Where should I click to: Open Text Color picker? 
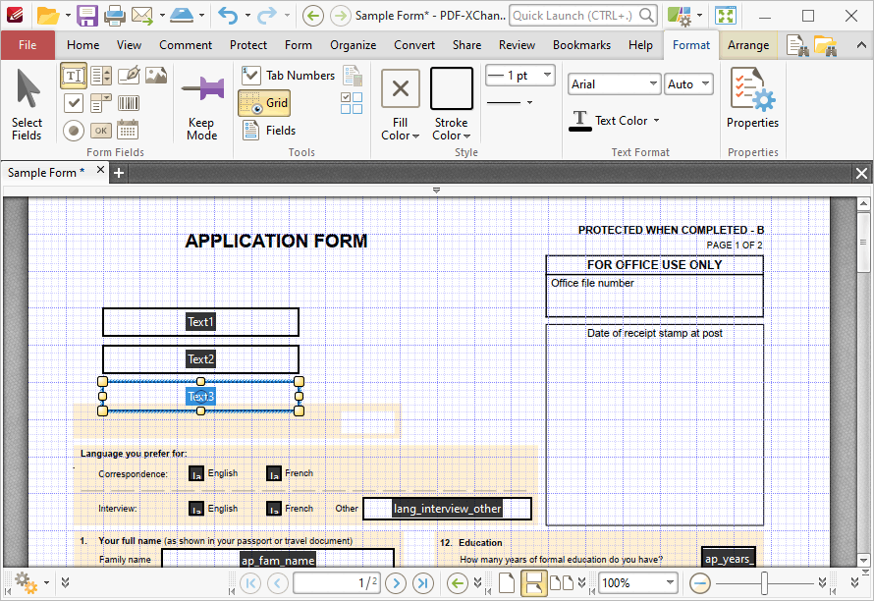point(614,121)
